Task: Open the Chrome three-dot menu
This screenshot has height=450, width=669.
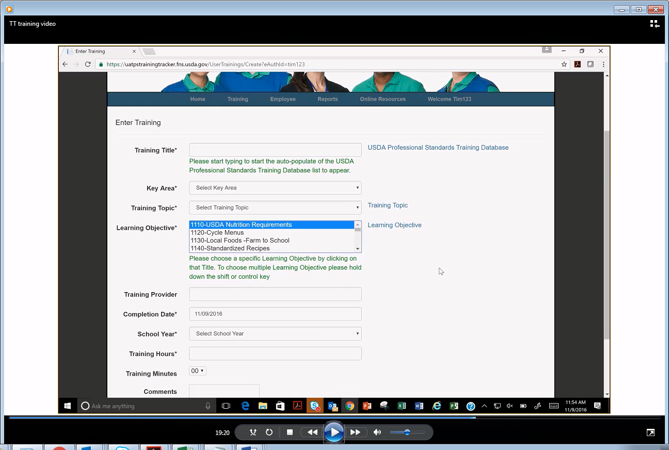Action: pyautogui.click(x=603, y=65)
